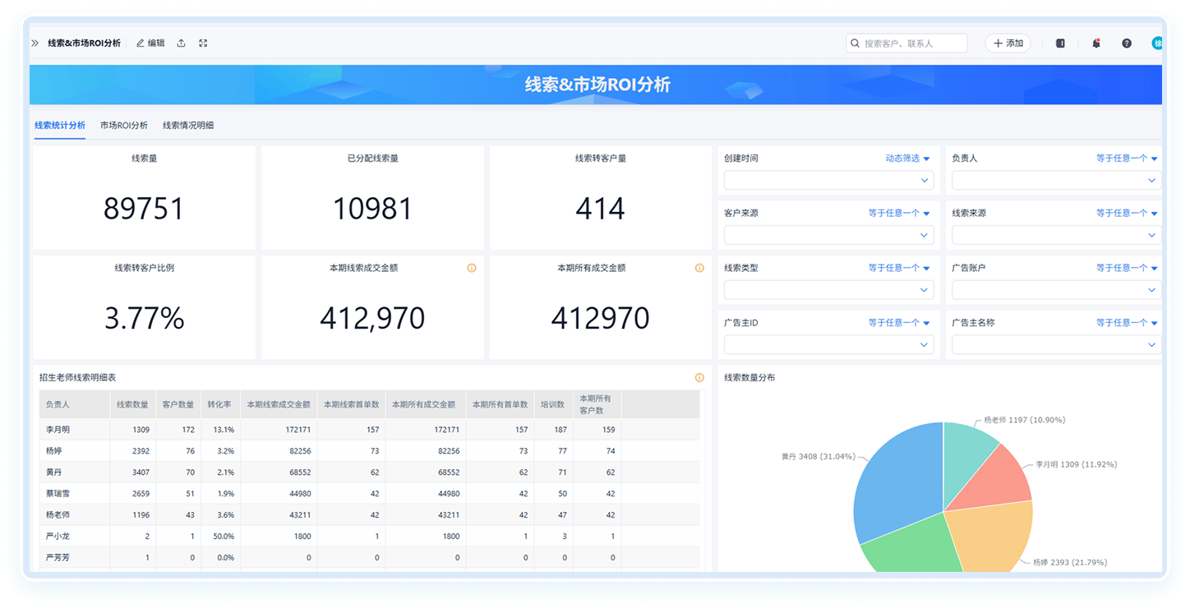This screenshot has height=608, width=1190.
Task: Click the info icon on 本期线索成交金额 card
Action: 472,268
